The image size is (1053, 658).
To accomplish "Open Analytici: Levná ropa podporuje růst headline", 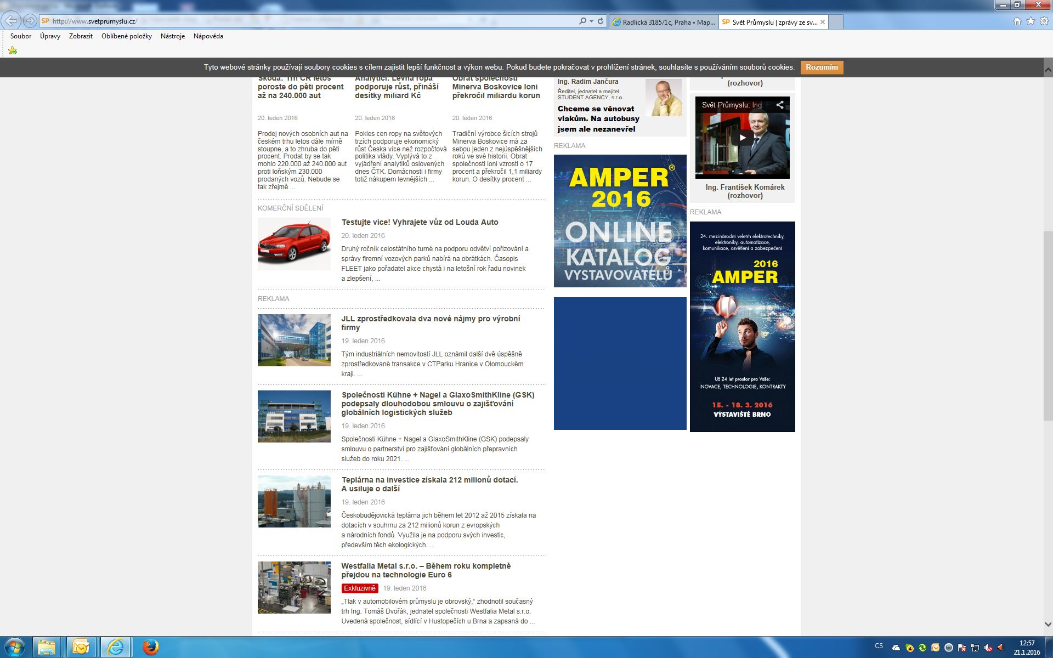I will point(397,88).
